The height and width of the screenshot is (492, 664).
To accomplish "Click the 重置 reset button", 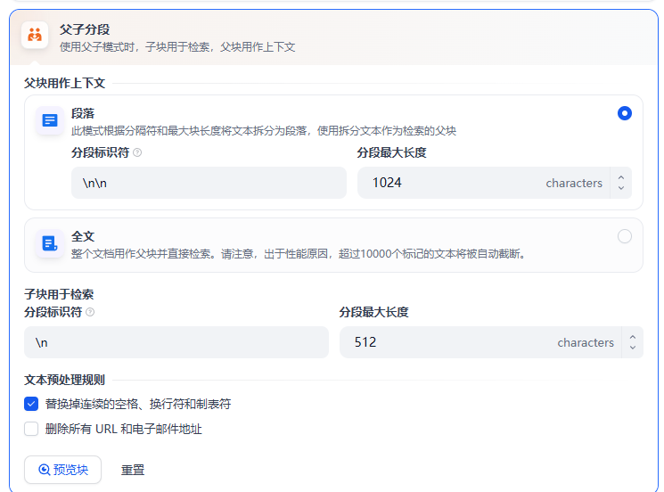I will coord(133,470).
